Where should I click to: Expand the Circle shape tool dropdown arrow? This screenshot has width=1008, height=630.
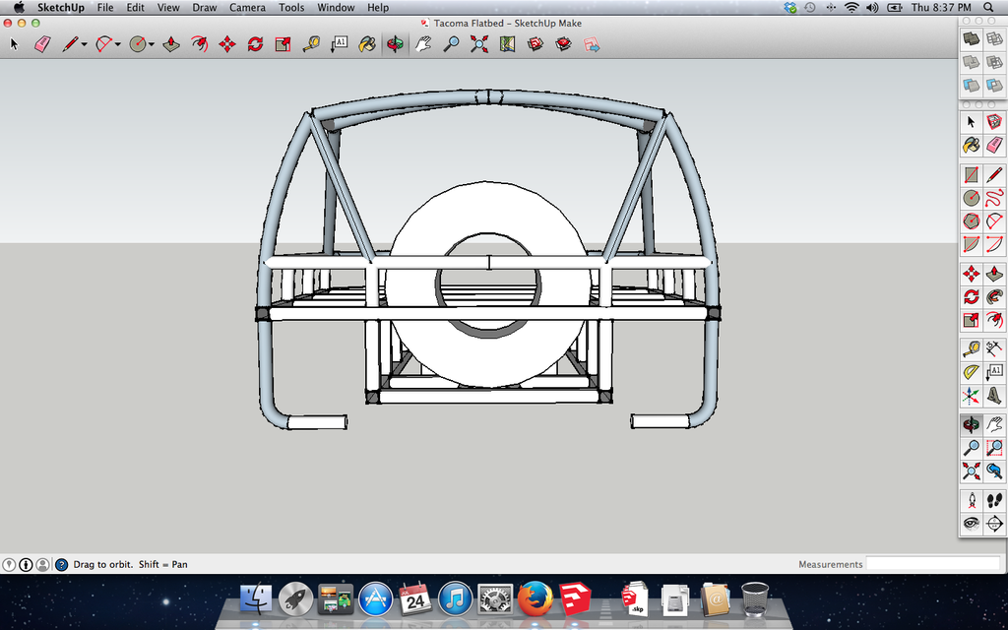point(151,45)
